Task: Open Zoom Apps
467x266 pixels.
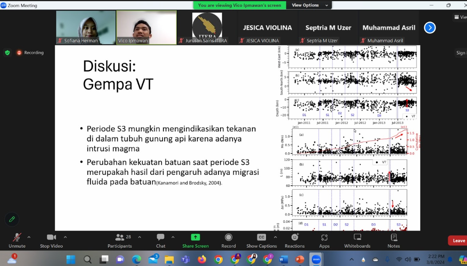Action: point(324,240)
